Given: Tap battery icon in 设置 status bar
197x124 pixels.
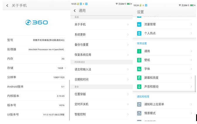Looking at the screenshot, I should point(192,5).
